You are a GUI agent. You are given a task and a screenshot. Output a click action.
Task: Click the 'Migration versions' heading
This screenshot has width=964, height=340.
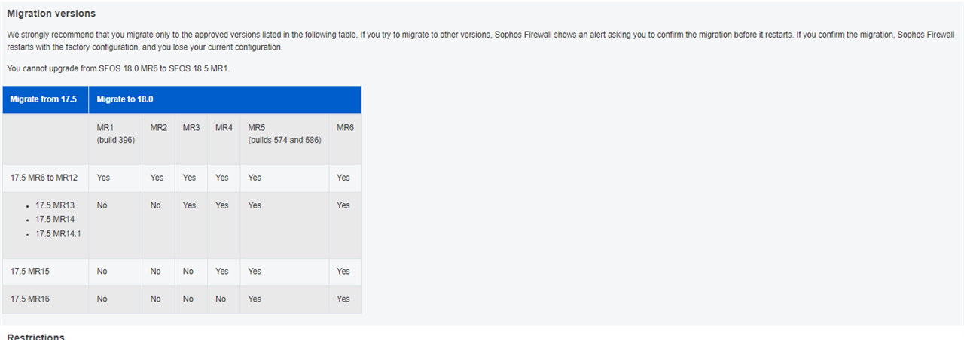[x=51, y=14]
